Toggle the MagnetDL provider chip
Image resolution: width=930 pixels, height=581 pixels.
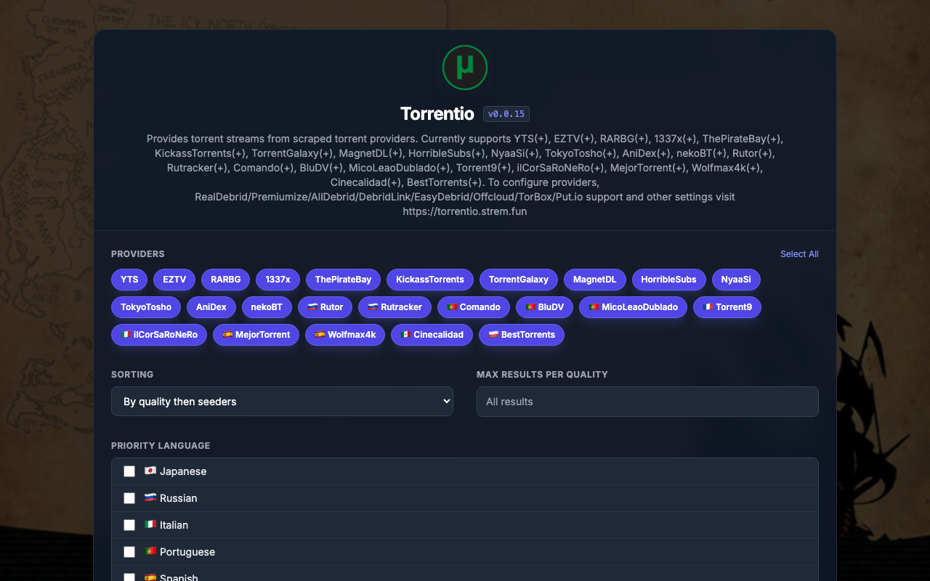pyautogui.click(x=594, y=280)
